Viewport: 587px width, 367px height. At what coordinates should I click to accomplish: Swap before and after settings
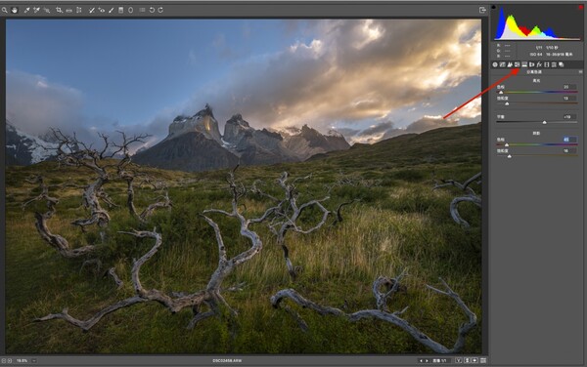(x=467, y=360)
